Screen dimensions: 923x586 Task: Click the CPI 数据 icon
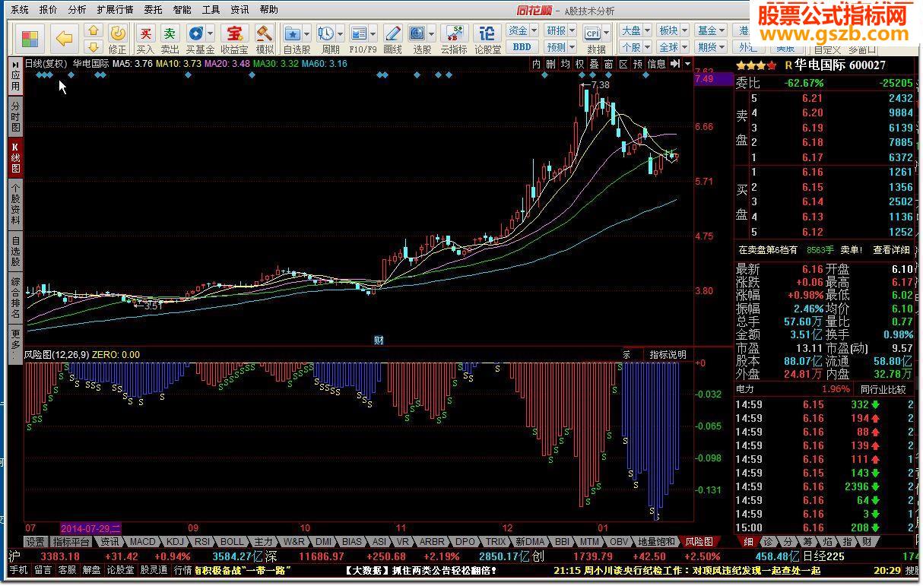pyautogui.click(x=596, y=39)
